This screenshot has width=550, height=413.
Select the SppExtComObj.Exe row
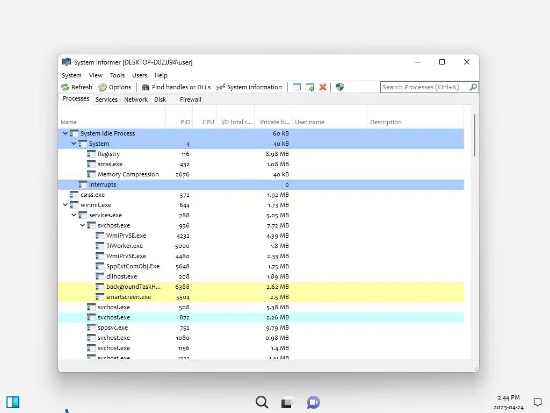pos(261,266)
